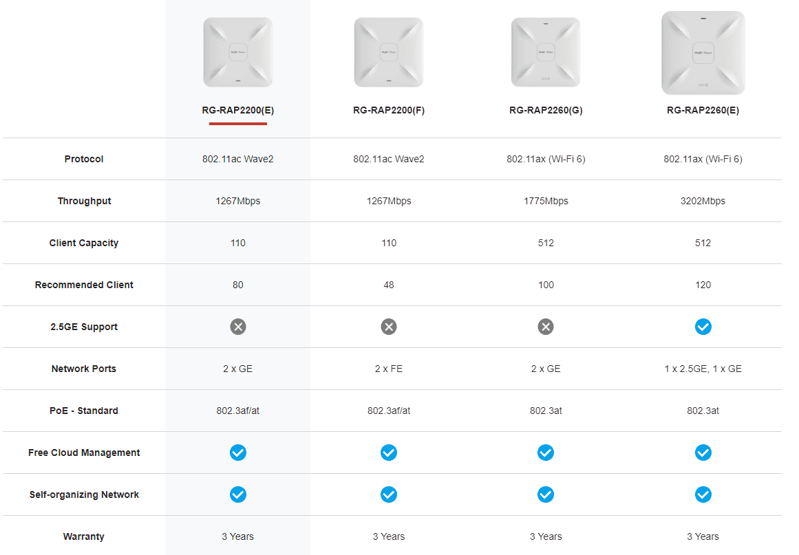Screen dimensions: 799x555
Task: Select the RG-RAP2200(E) model name
Action: point(237,110)
